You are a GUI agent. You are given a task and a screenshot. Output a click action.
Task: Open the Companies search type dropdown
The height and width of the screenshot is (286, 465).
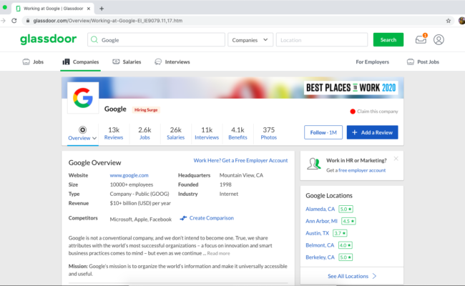pyautogui.click(x=250, y=40)
